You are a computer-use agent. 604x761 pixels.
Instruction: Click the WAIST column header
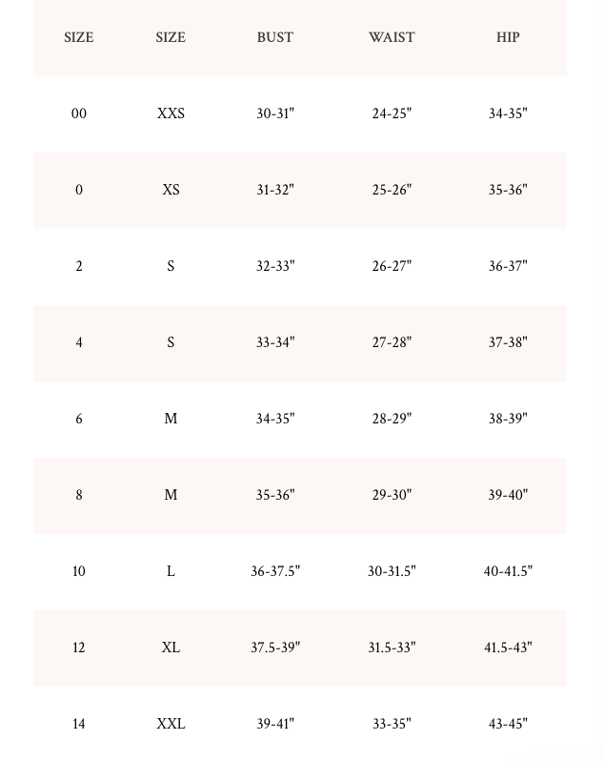(392, 37)
